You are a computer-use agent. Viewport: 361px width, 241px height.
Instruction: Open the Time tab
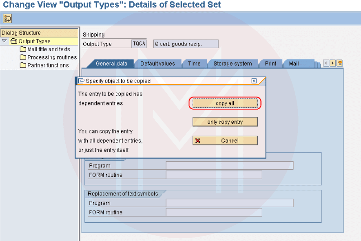[x=194, y=64]
